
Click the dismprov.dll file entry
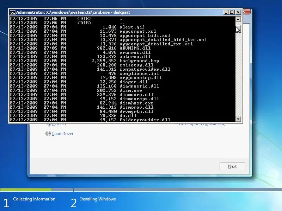[136, 107]
